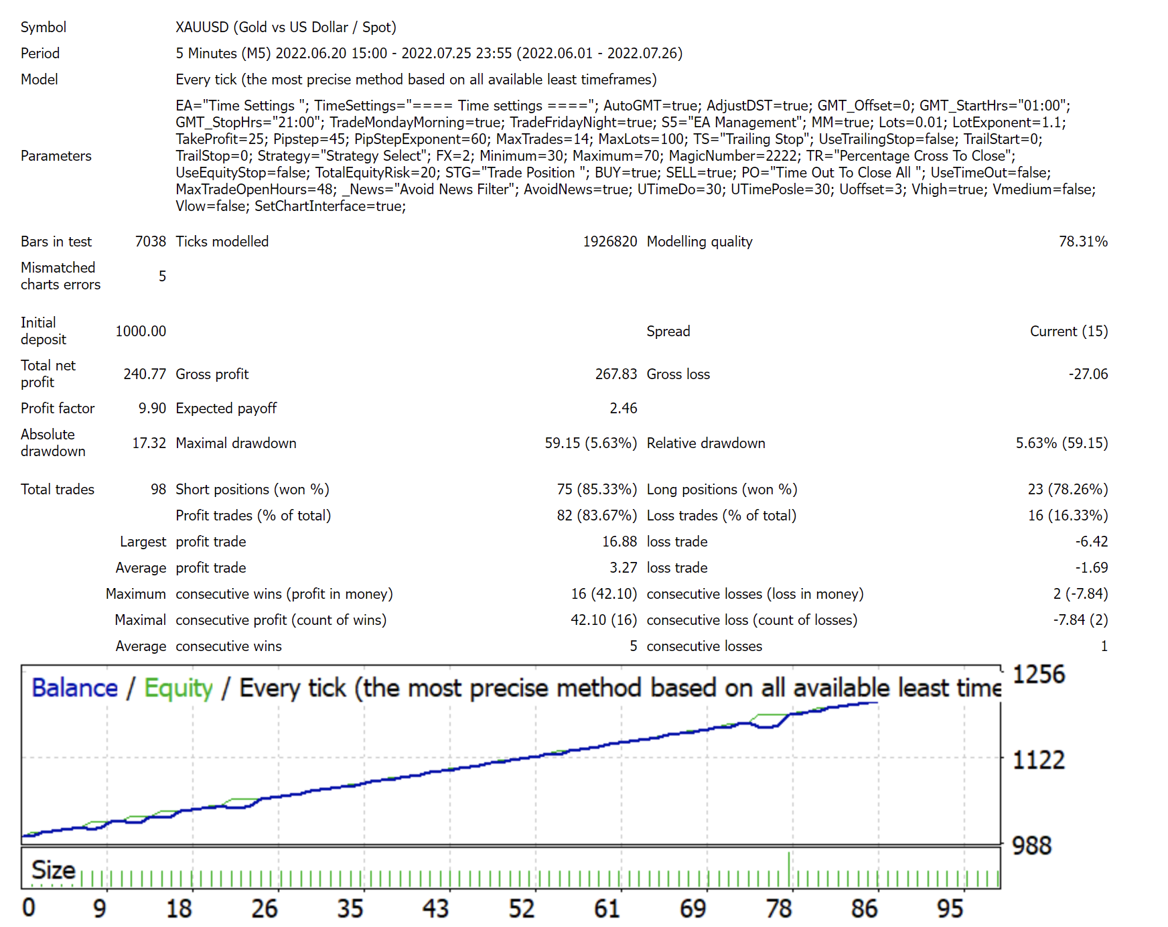Viewport: 1168px width, 927px height.
Task: Click the average consecutive wins value 5
Action: click(634, 646)
